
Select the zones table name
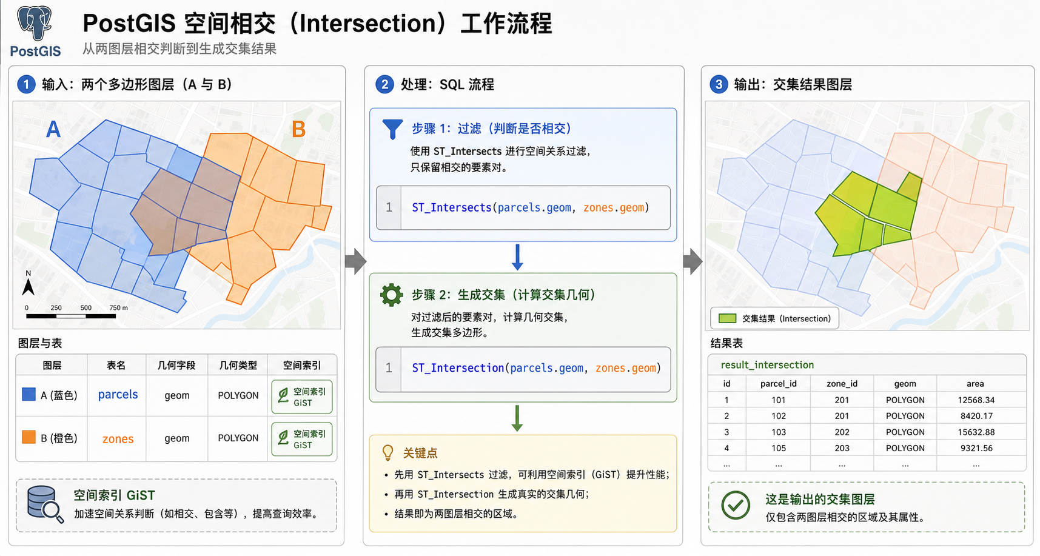(118, 439)
